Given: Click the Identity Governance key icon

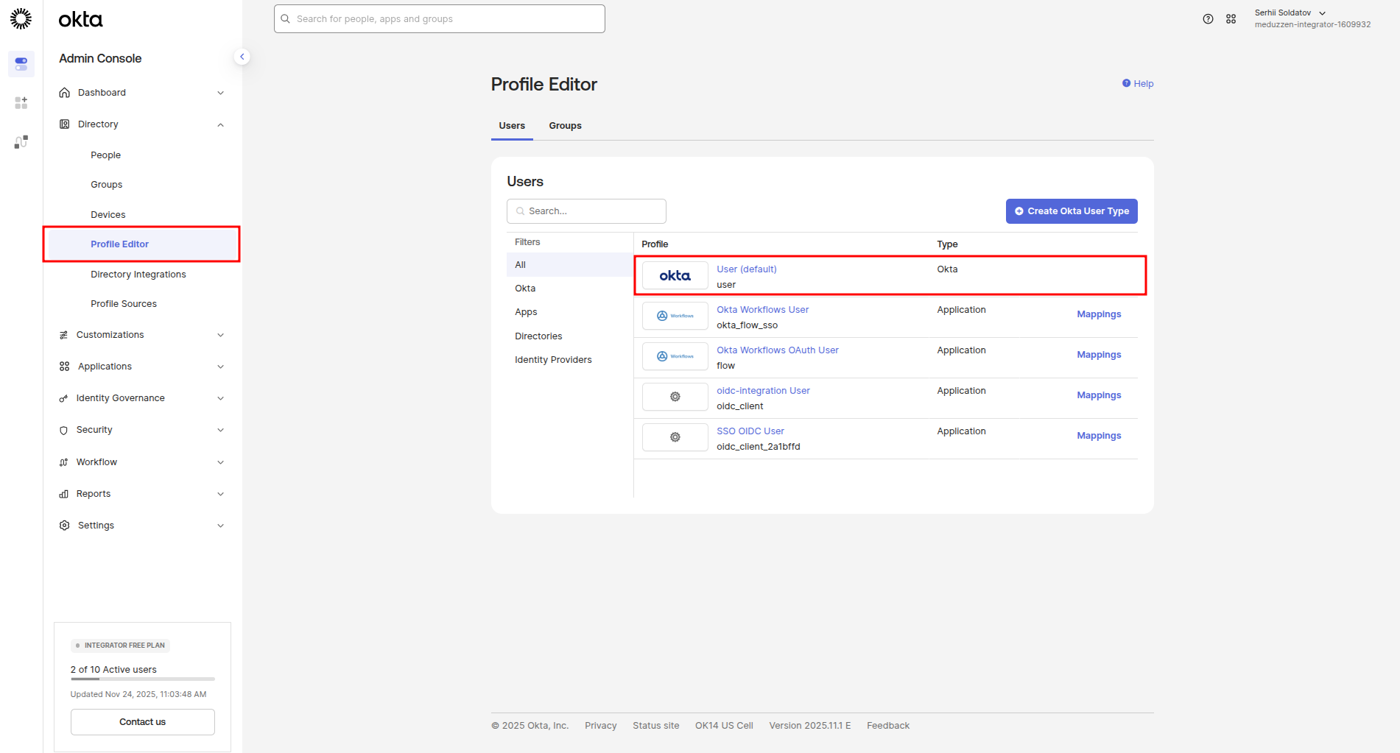Looking at the screenshot, I should point(63,398).
